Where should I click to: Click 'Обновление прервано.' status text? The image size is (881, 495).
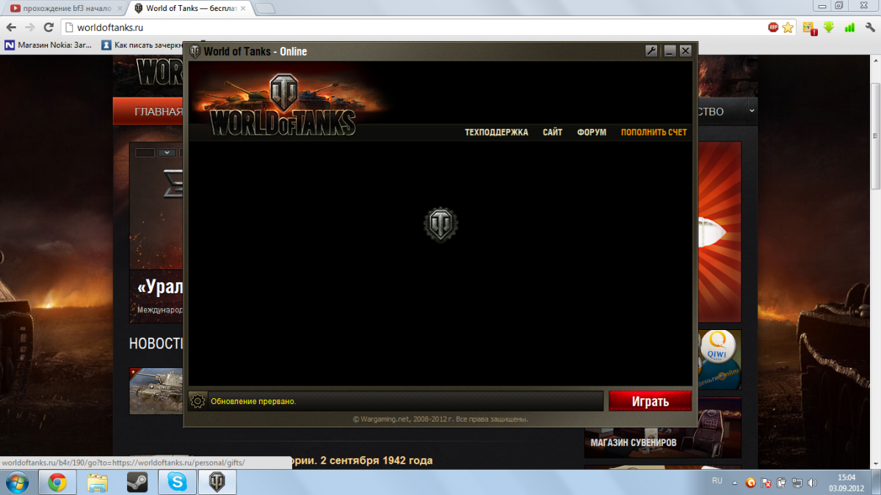pos(253,402)
